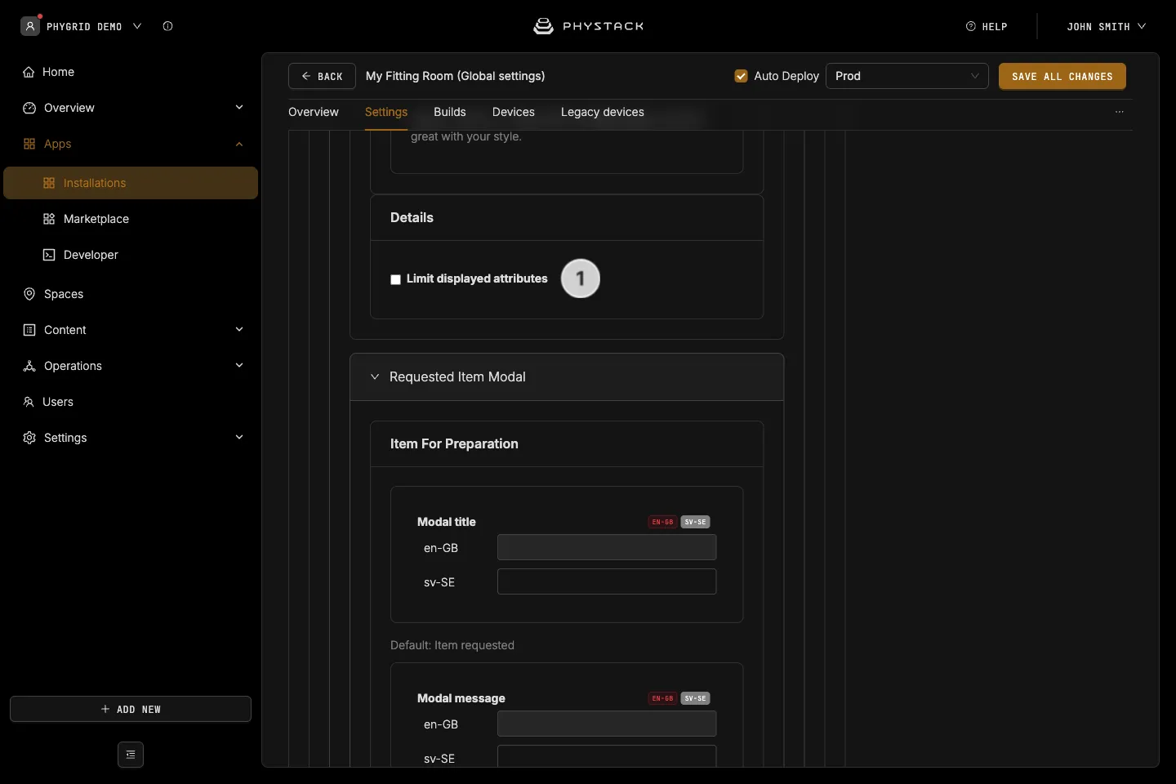Focus the Modal title en-GB input
The image size is (1176, 784).
click(x=607, y=547)
